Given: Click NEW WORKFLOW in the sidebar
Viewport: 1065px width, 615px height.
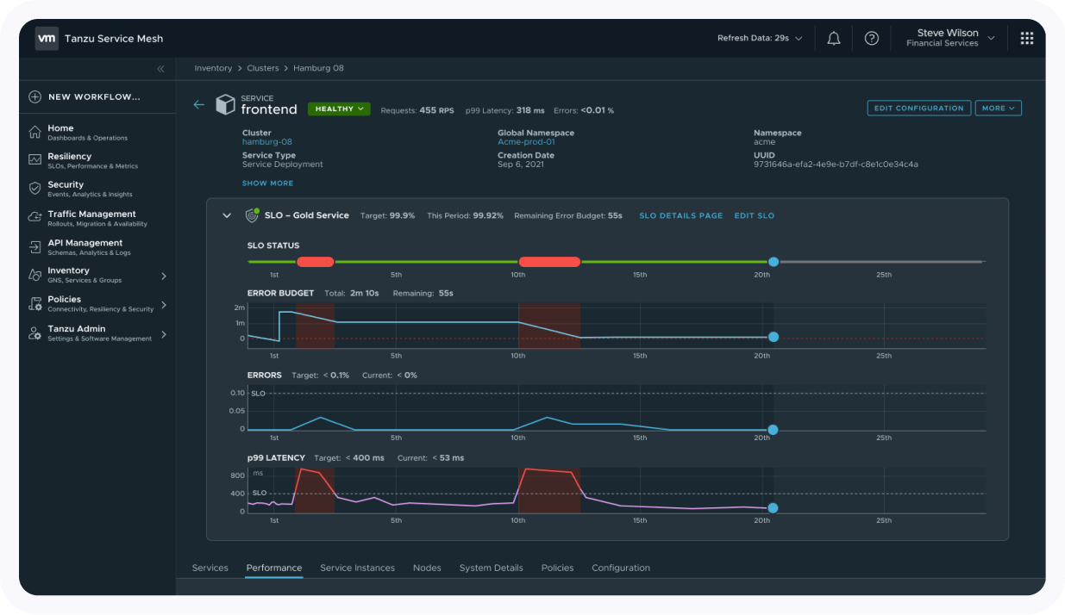Looking at the screenshot, I should coord(94,97).
